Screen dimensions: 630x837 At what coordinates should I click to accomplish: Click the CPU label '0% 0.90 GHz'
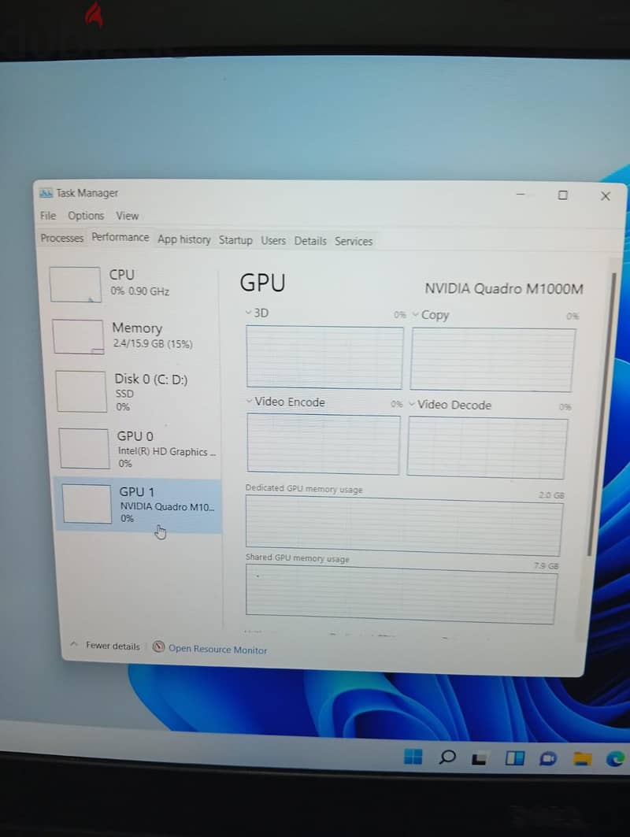[140, 291]
